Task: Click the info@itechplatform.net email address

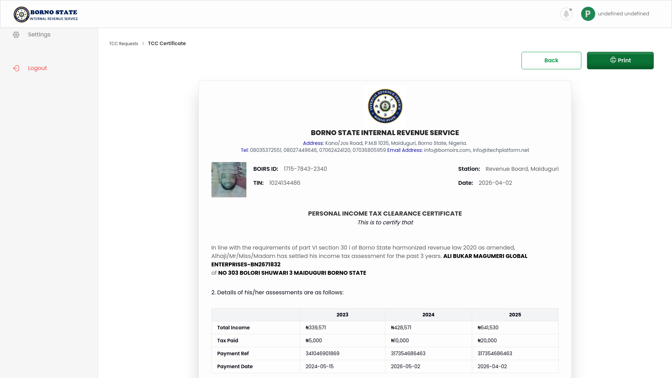Action: [x=501, y=150]
